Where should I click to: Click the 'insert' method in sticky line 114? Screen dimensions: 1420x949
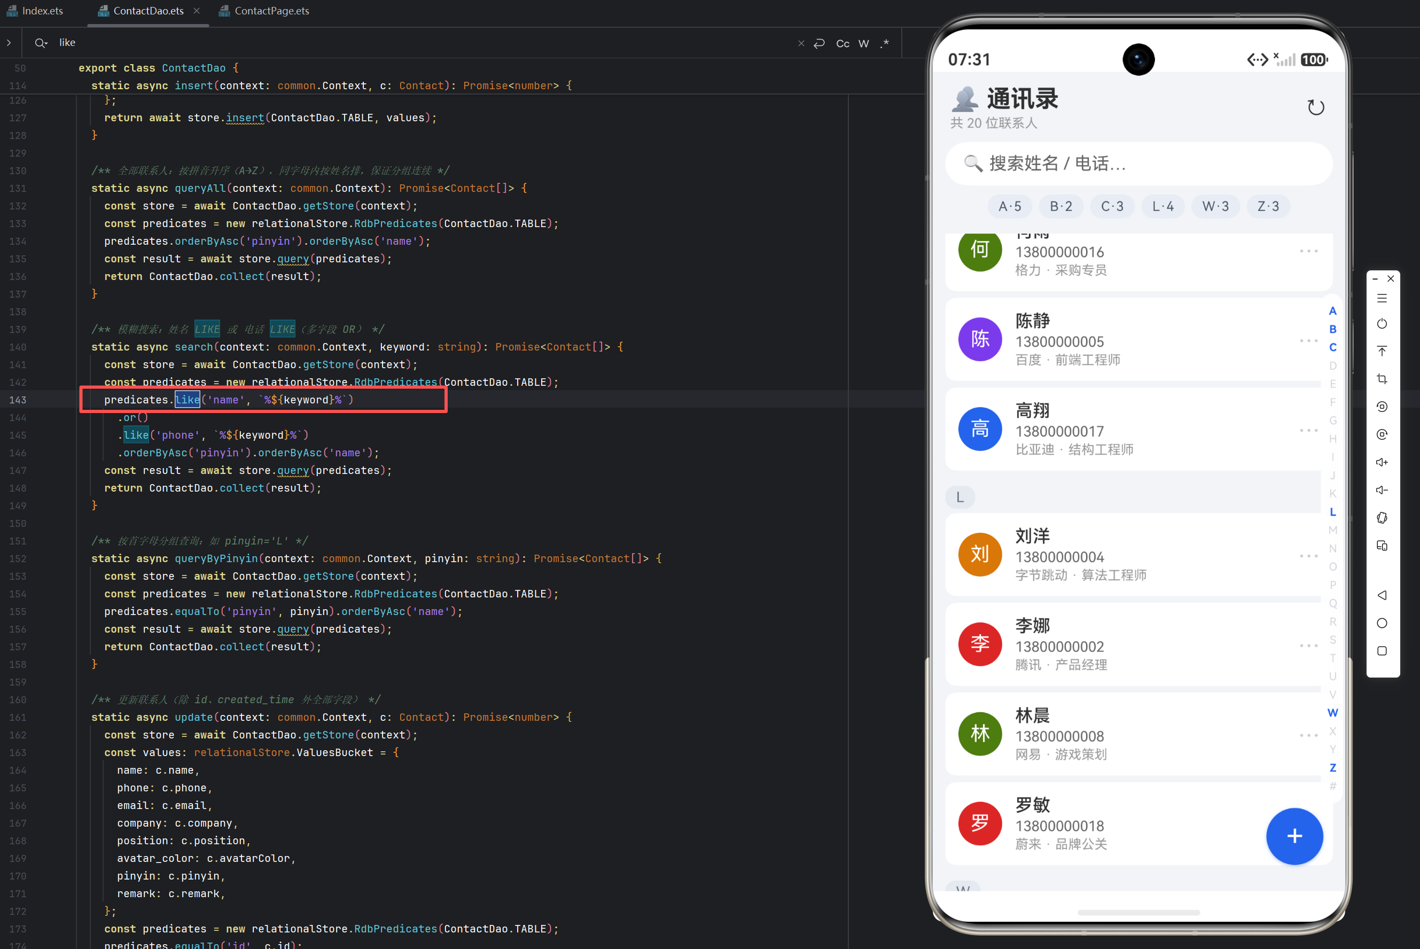click(x=193, y=85)
